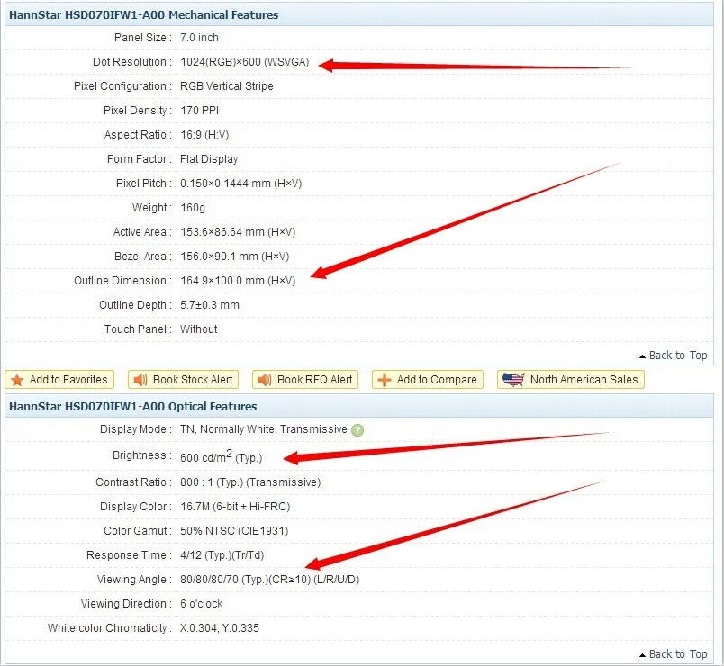Click the Dot Resolution label
Screen dimensions: 724x666
tap(132, 62)
